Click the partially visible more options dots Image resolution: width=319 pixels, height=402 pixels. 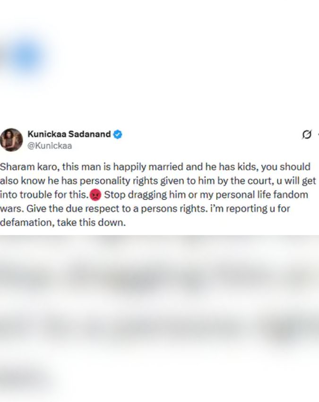tap(317, 135)
